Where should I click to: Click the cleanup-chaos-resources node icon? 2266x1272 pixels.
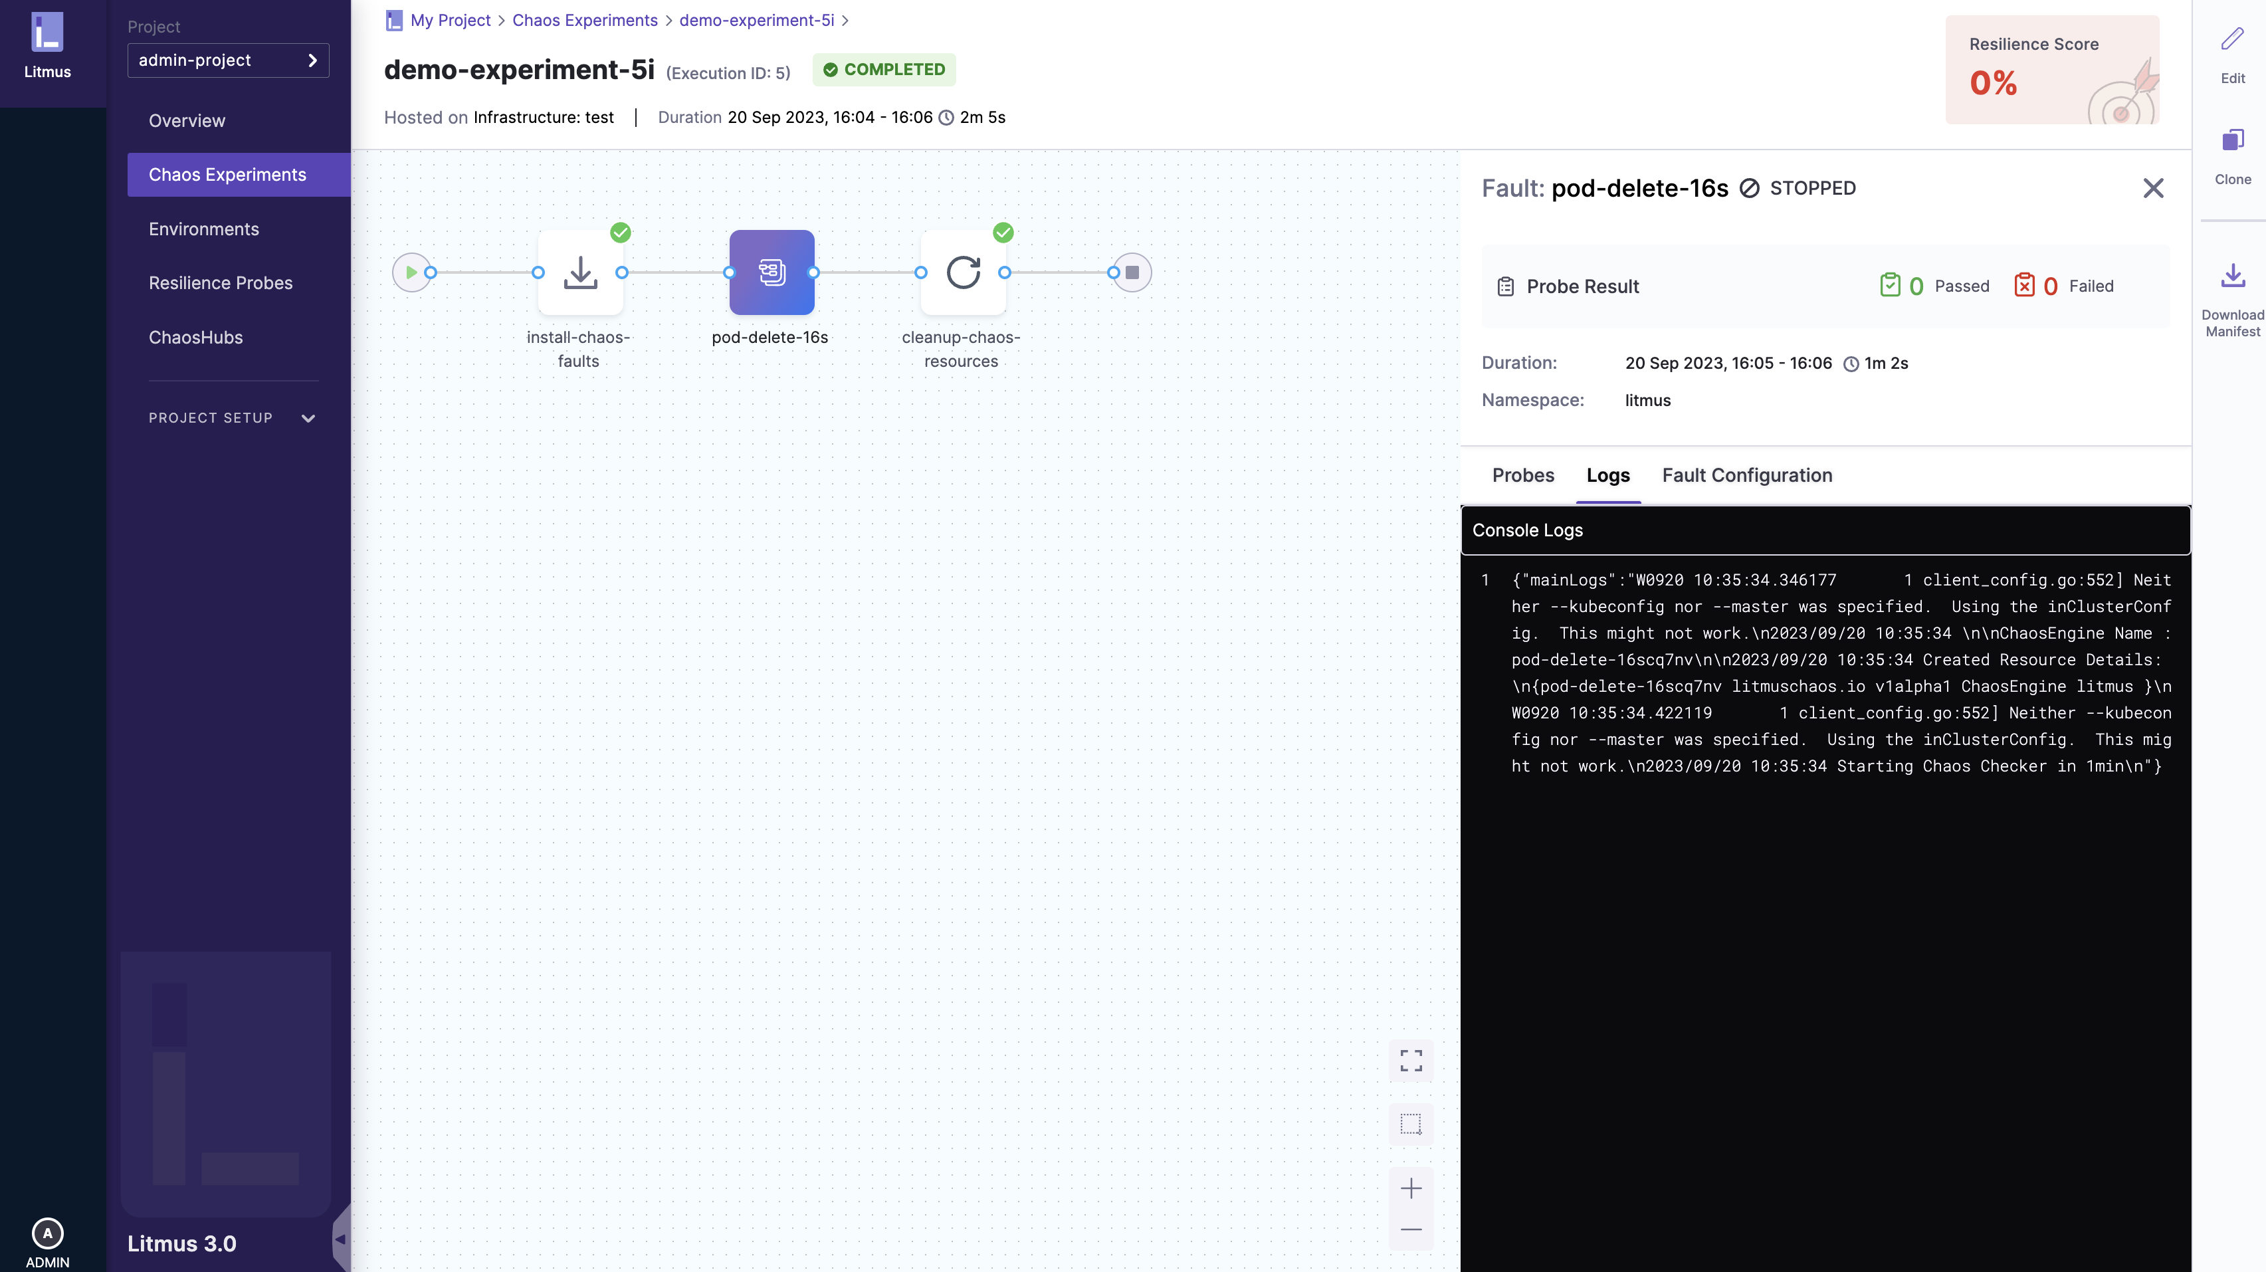(x=962, y=272)
